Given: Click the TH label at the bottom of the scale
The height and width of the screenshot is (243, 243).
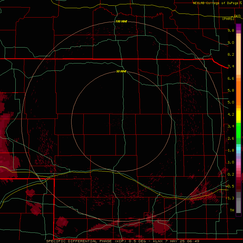Looking at the screenshot, I should 232,210.
